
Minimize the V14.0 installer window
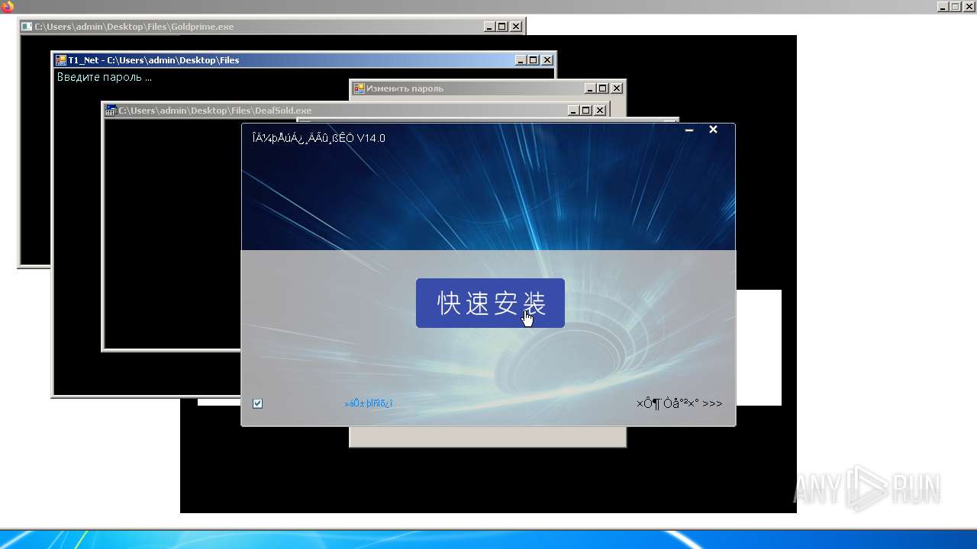coord(689,130)
